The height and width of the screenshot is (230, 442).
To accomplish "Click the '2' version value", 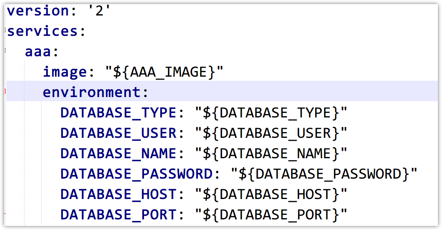I will click(99, 11).
